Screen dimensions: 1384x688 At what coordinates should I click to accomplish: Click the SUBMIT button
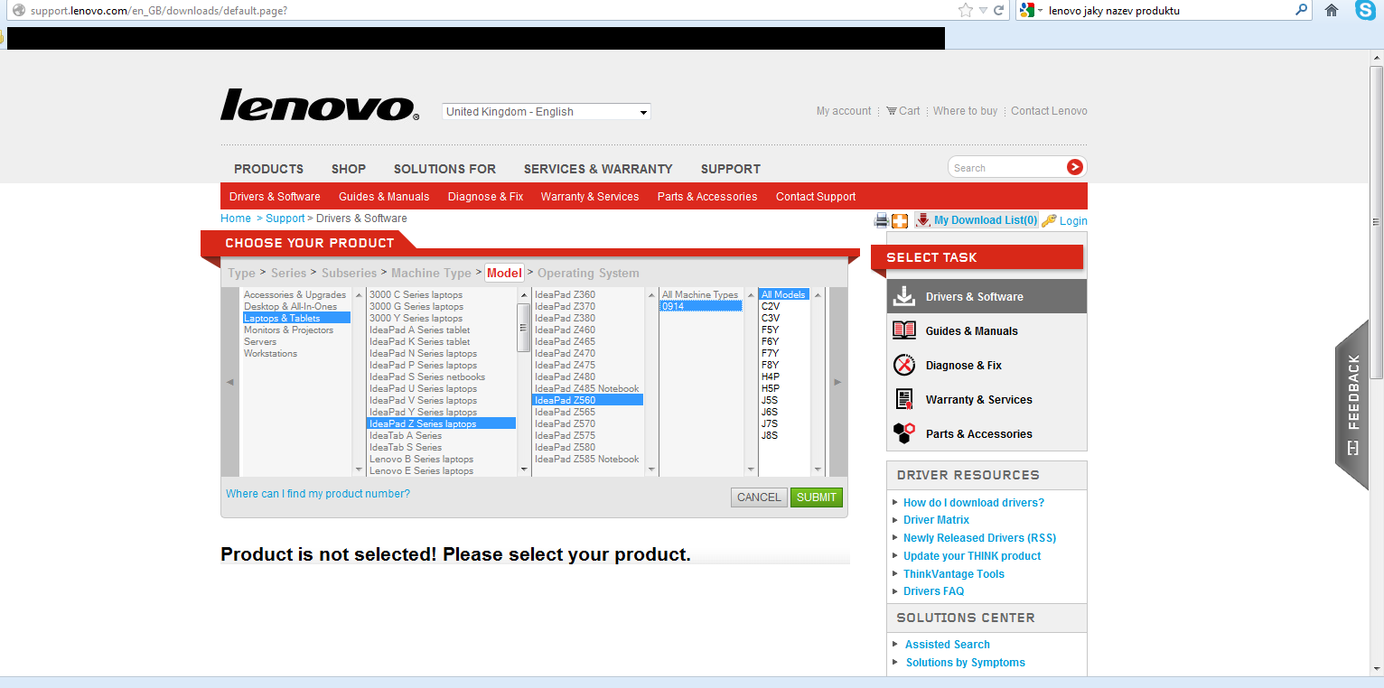click(x=817, y=497)
